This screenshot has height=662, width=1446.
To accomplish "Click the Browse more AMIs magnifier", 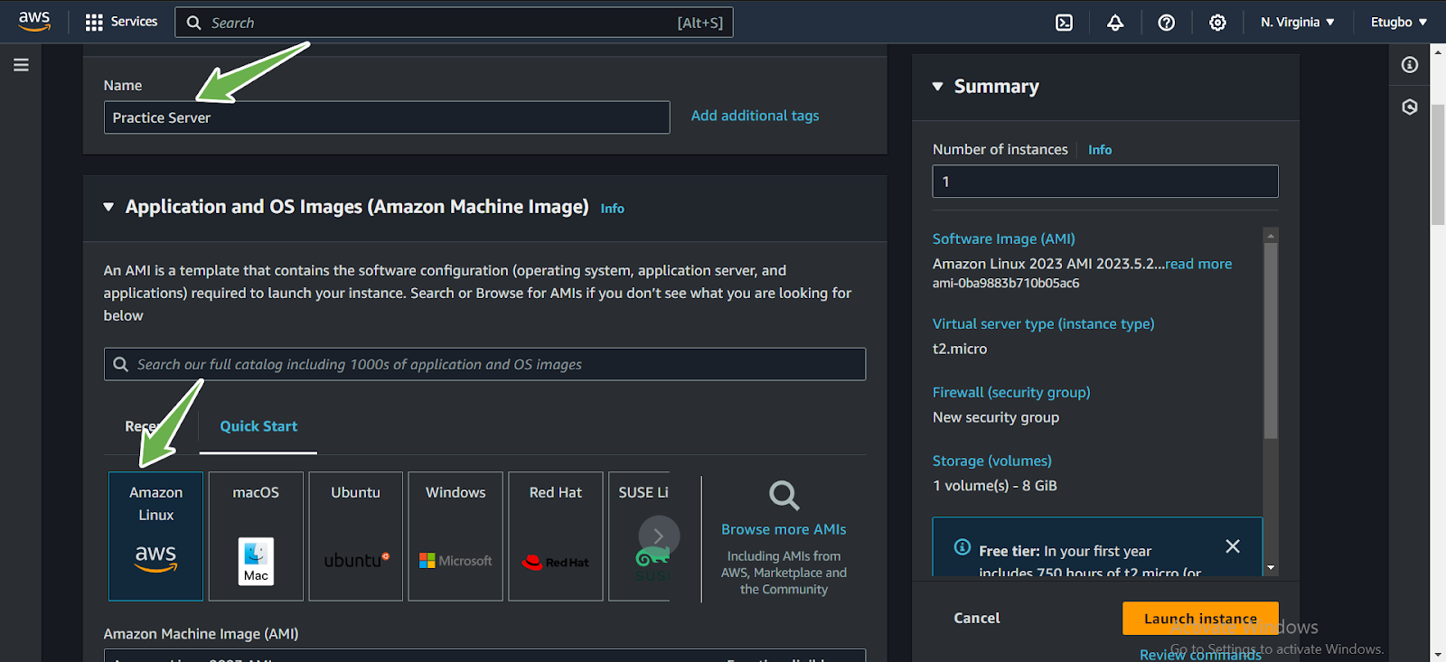I will click(x=784, y=495).
